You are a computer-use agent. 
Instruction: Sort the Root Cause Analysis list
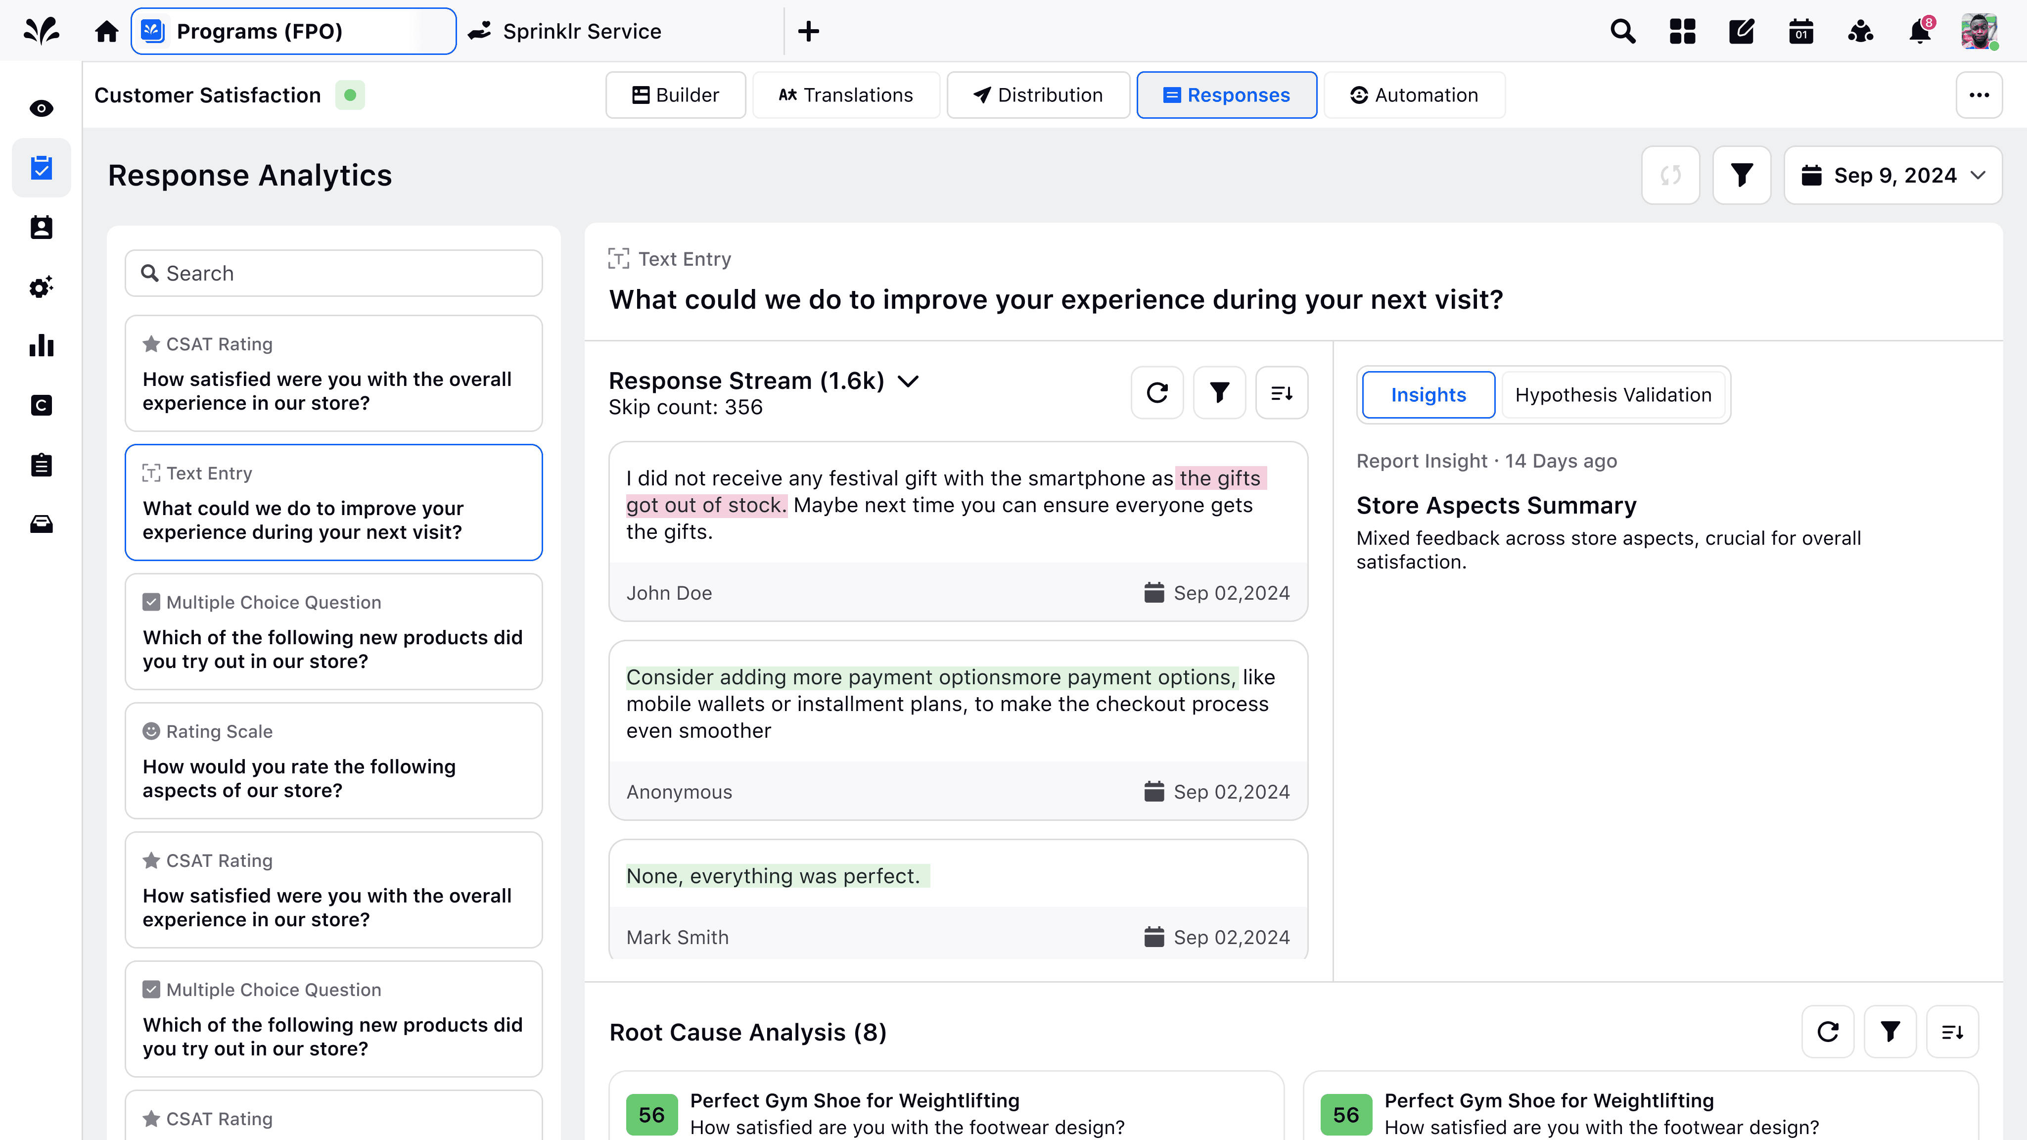click(1952, 1031)
